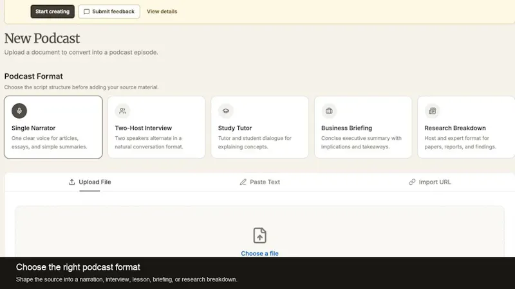This screenshot has height=289, width=515.
Task: Switch to the Paste Text tab
Action: 260,182
